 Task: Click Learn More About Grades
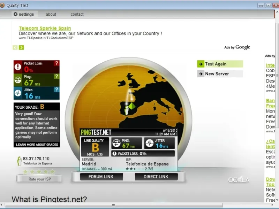pyautogui.click(x=37, y=145)
